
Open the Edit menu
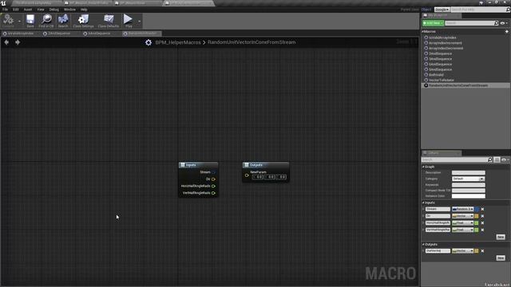[x=16, y=10]
